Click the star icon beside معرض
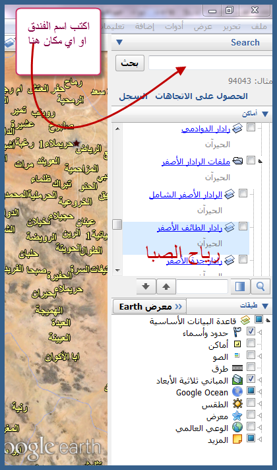Screen dimensions: 277x470 tap(237, 415)
